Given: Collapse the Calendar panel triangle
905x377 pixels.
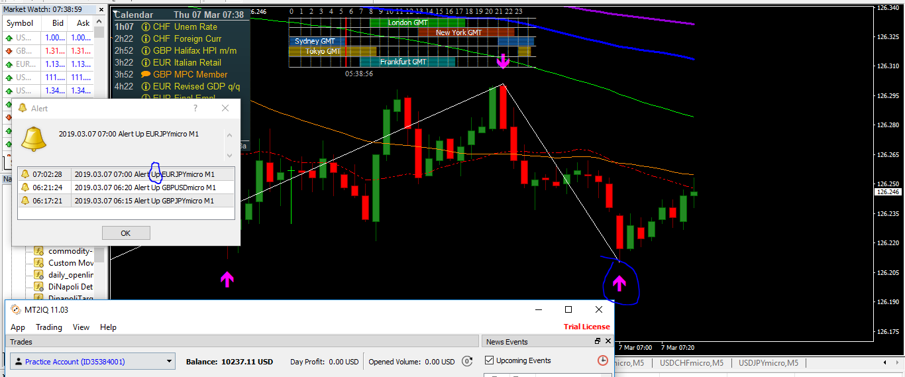Looking at the screenshot, I should pyautogui.click(x=117, y=13).
